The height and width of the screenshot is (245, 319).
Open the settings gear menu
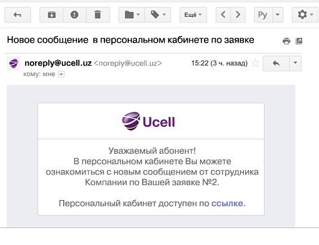[x=305, y=15]
